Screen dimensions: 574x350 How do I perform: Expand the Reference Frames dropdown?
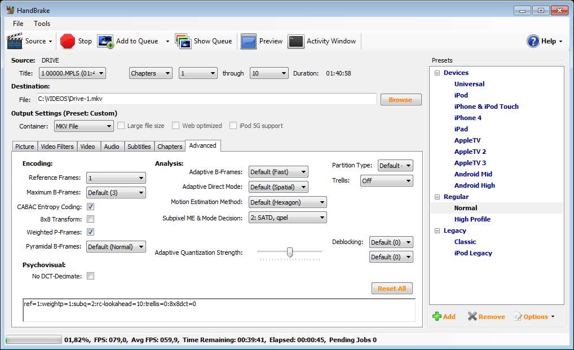(x=116, y=178)
